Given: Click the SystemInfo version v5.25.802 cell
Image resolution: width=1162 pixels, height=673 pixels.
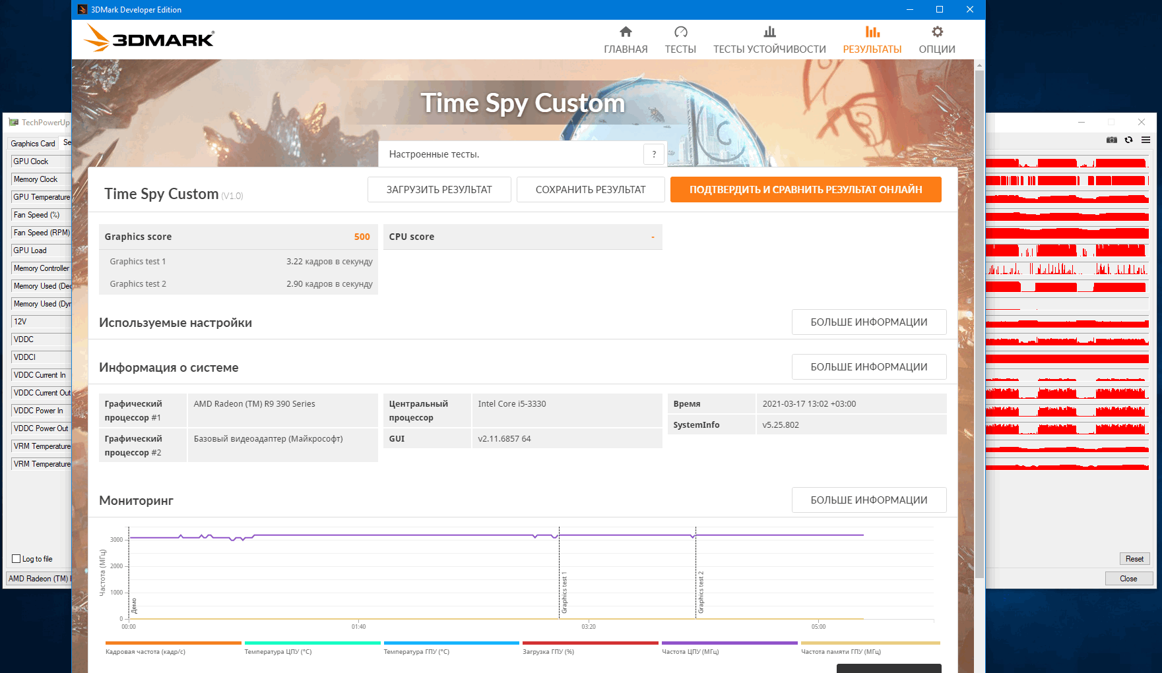Looking at the screenshot, I should point(851,424).
